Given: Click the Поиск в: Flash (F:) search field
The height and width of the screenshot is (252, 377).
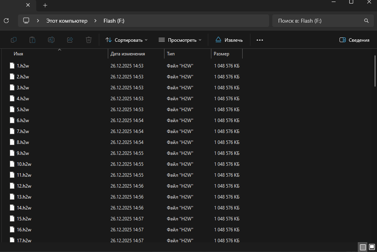Looking at the screenshot, I should click(x=323, y=21).
